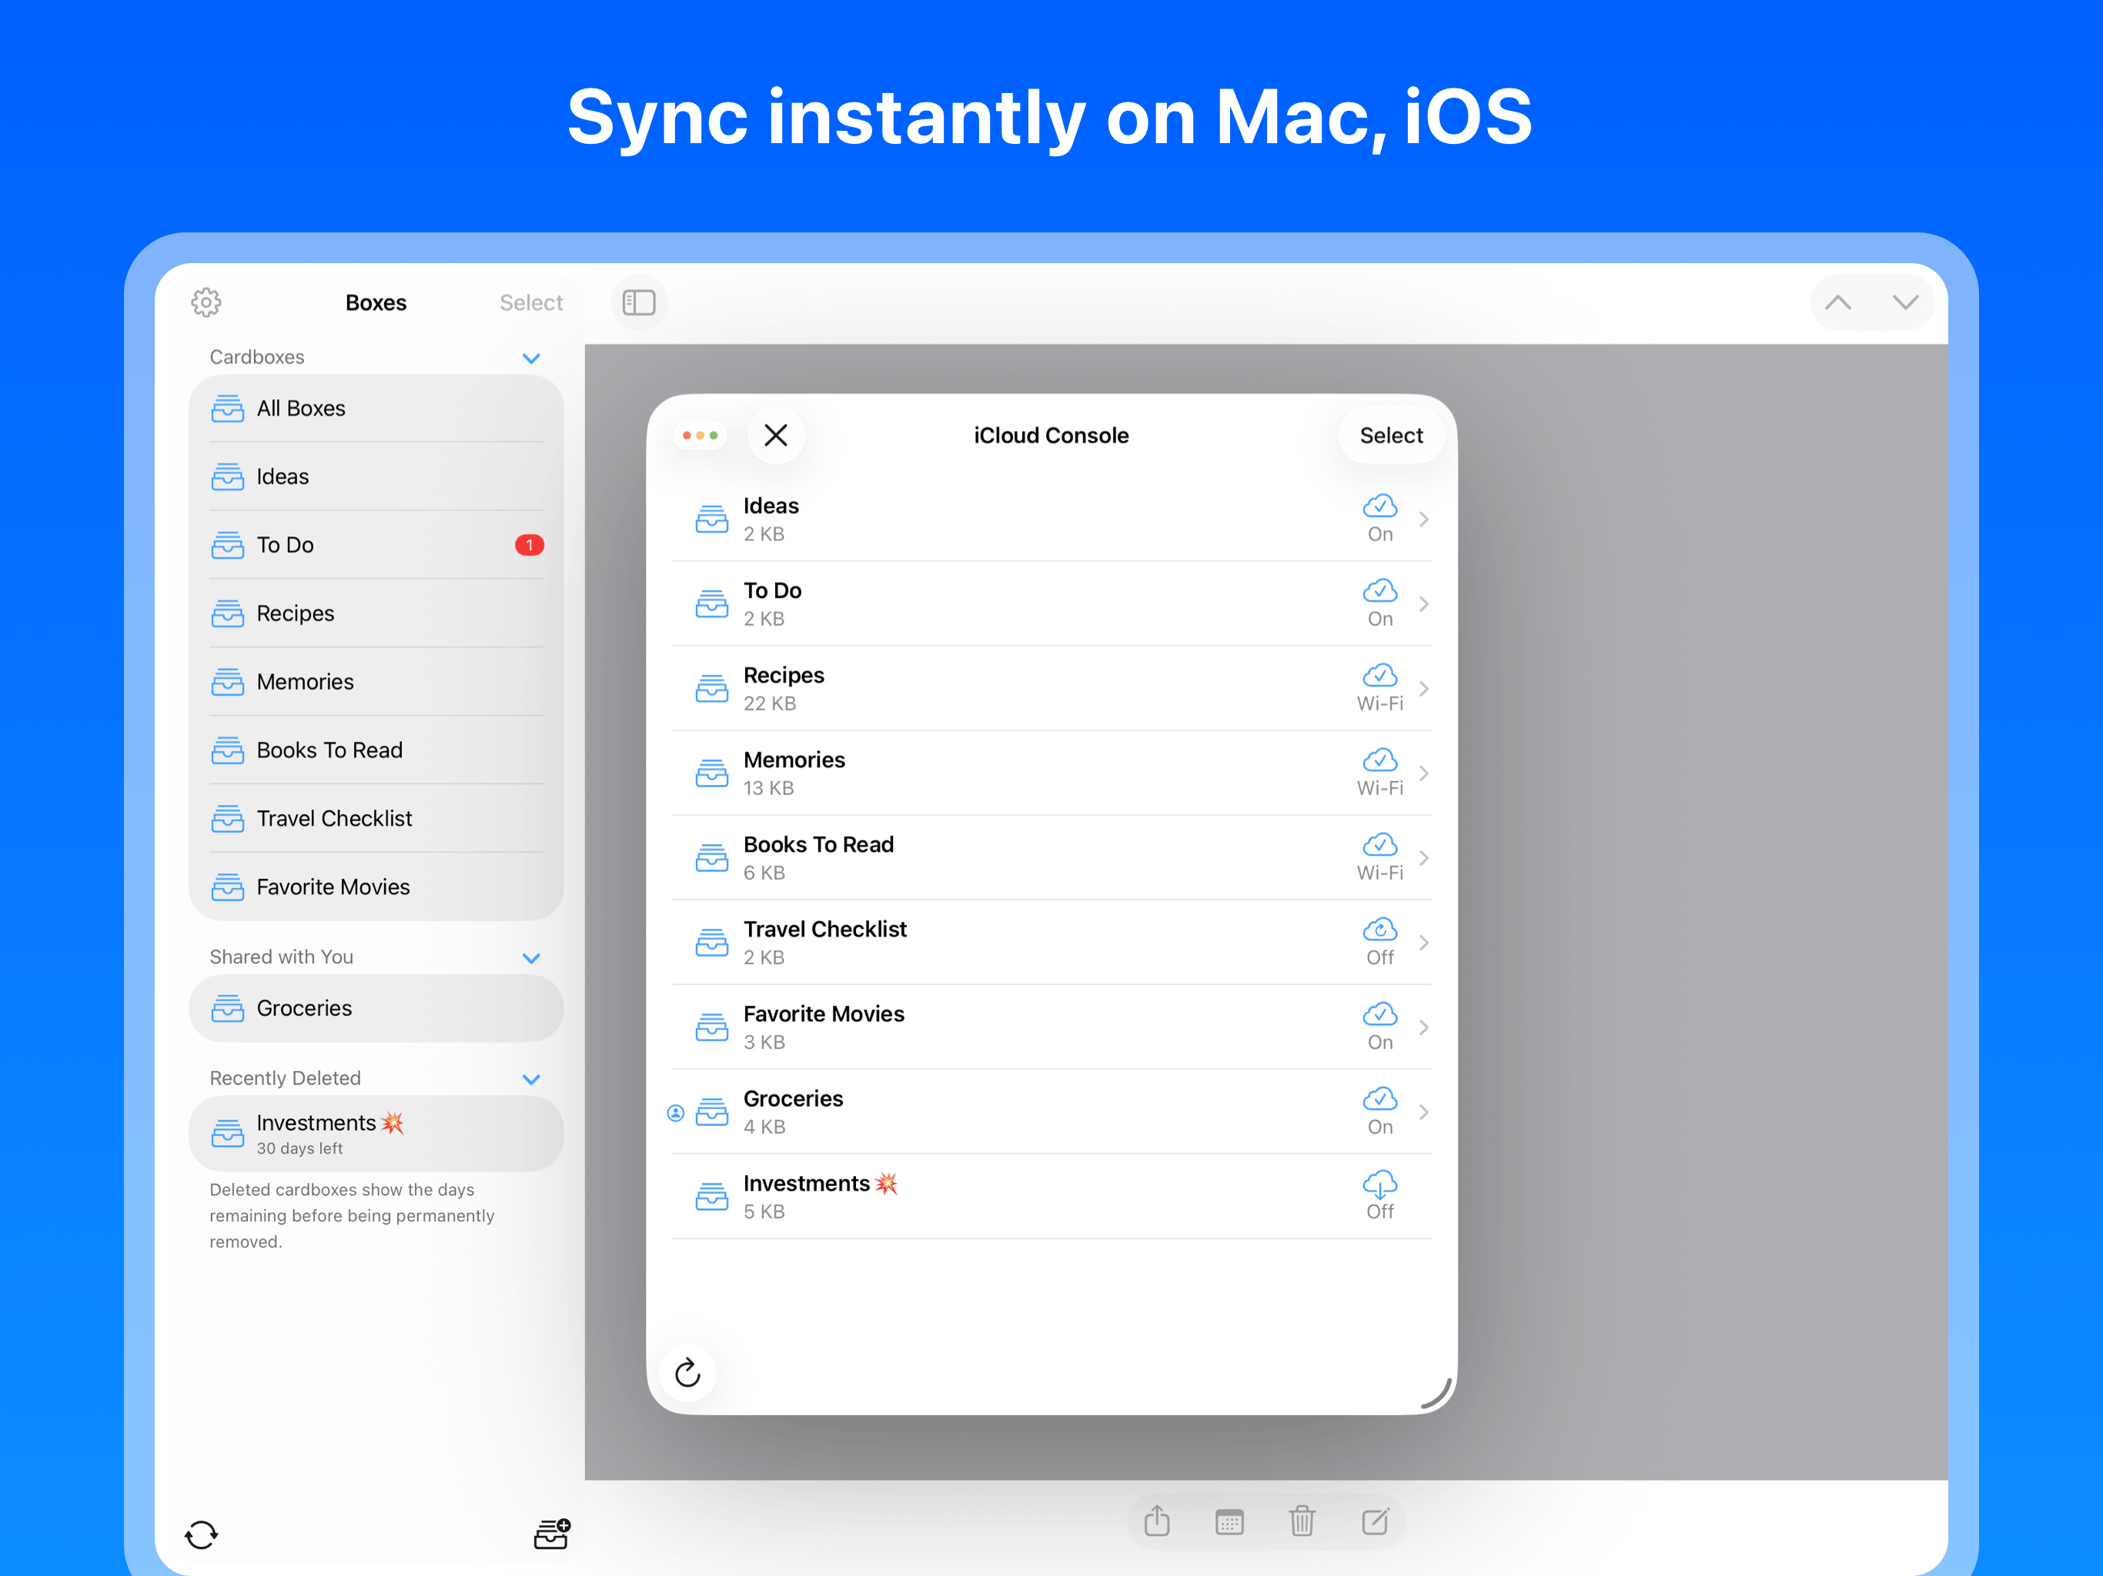Open the Memories cardbox in the sidebar
The image size is (2103, 1576).
(376, 682)
